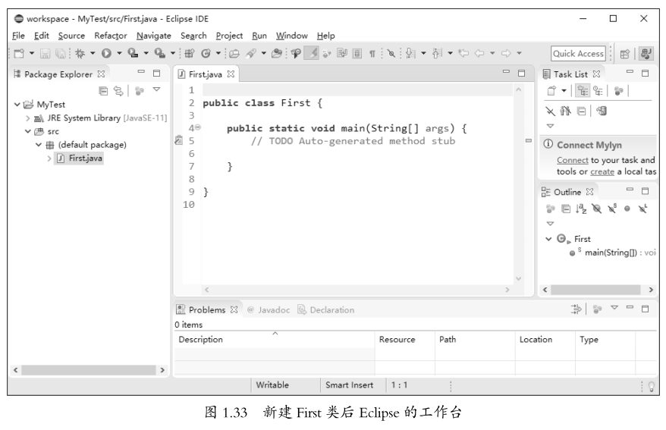Click the External Tools run icon
The width and height of the screenshot is (666, 430).
(x=160, y=54)
